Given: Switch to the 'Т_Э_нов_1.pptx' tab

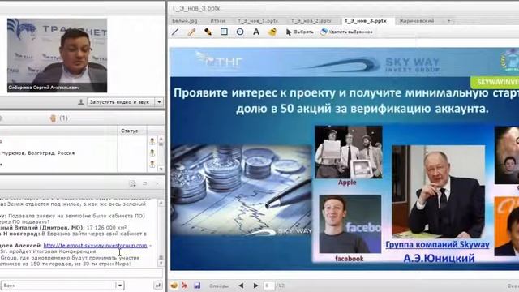Looking at the screenshot, I should pos(257,21).
